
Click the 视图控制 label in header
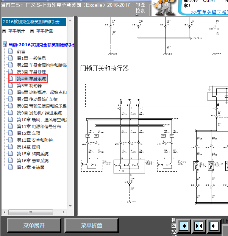[141, 8]
